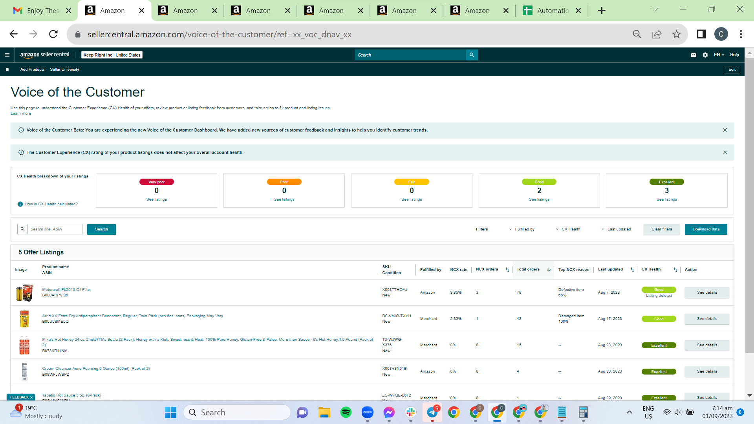Launch Spotify from the taskbar
This screenshot has width=754, height=424.
click(346, 412)
